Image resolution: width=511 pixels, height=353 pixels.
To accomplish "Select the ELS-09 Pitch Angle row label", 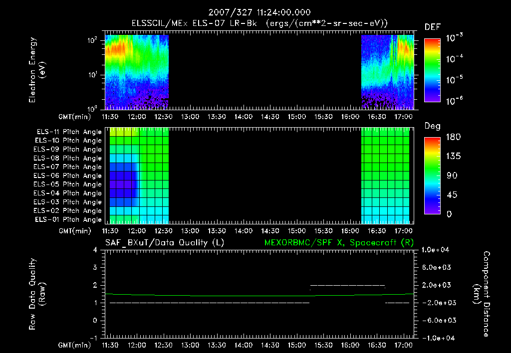I will (x=68, y=150).
